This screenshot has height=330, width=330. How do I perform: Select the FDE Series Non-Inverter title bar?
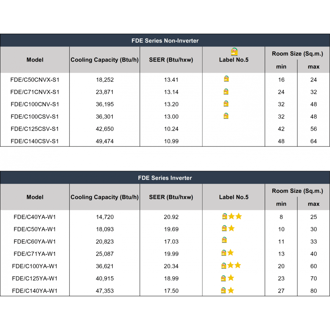[x=165, y=41]
